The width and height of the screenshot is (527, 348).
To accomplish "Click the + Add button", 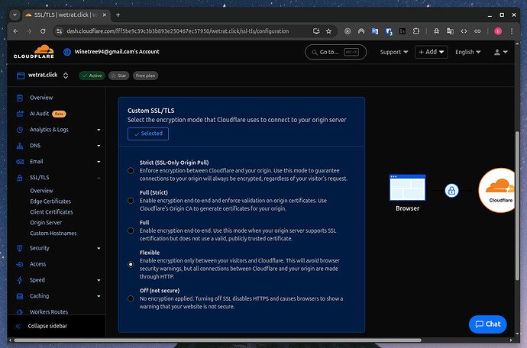I will [x=432, y=52].
